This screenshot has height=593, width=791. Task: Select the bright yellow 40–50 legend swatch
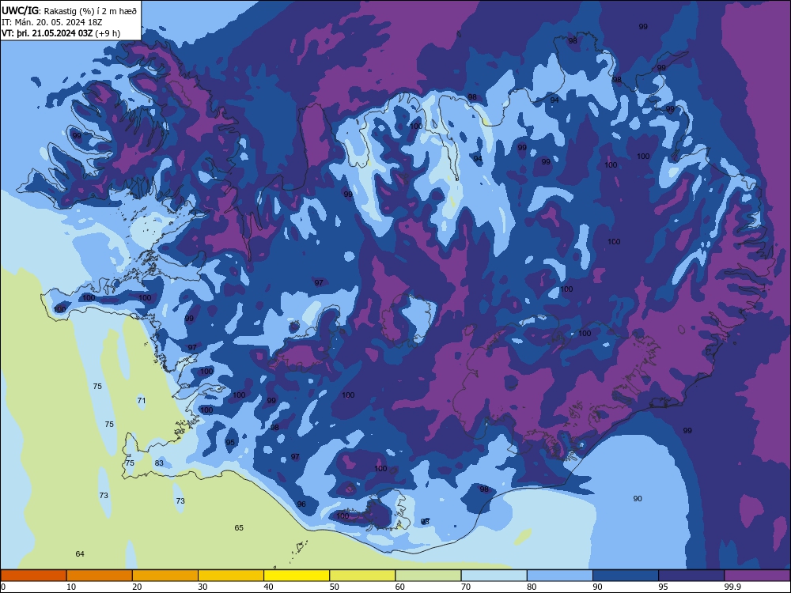(297, 576)
